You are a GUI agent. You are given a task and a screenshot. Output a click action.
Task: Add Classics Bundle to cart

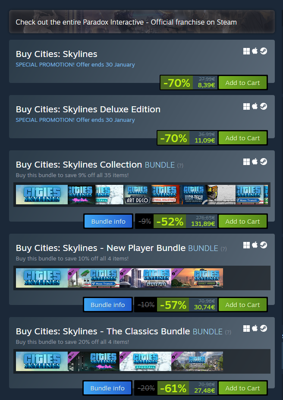[242, 388]
